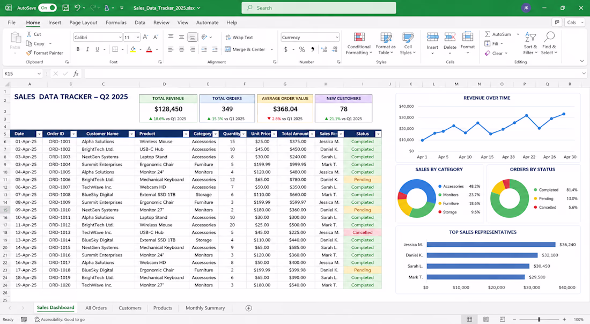Switch to All Orders sheet tab
Image resolution: width=590 pixels, height=324 pixels.
(x=96, y=308)
